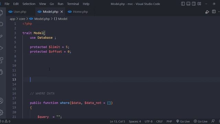The image size is (220, 124).
Task: Open the Edit menu
Action: coord(16,4)
